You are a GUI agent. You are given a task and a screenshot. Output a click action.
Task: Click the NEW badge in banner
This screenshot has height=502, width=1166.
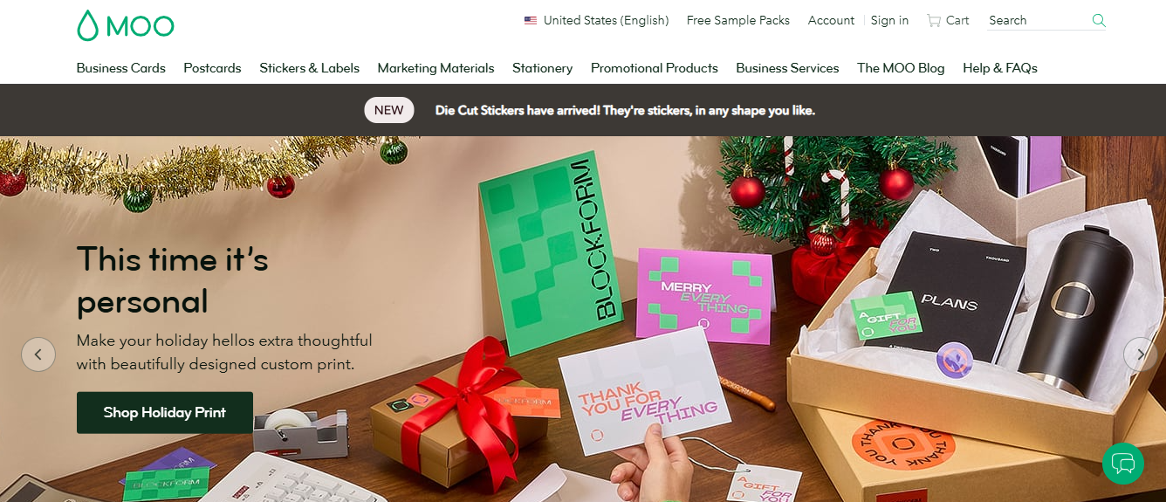coord(389,110)
